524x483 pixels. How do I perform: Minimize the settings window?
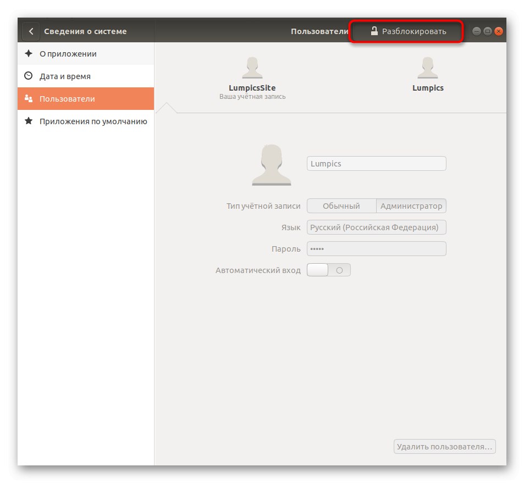click(x=477, y=31)
